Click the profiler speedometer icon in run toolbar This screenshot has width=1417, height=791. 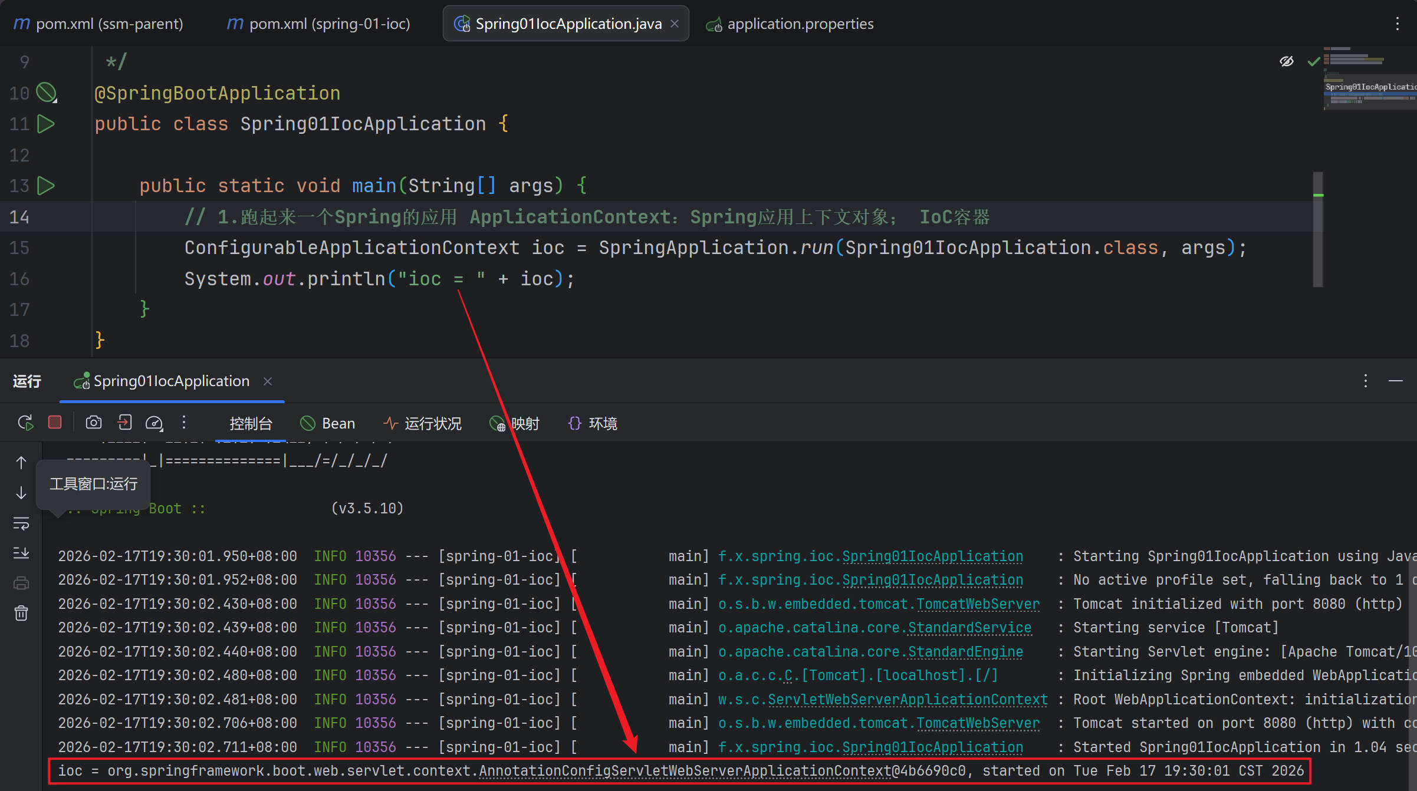(154, 423)
